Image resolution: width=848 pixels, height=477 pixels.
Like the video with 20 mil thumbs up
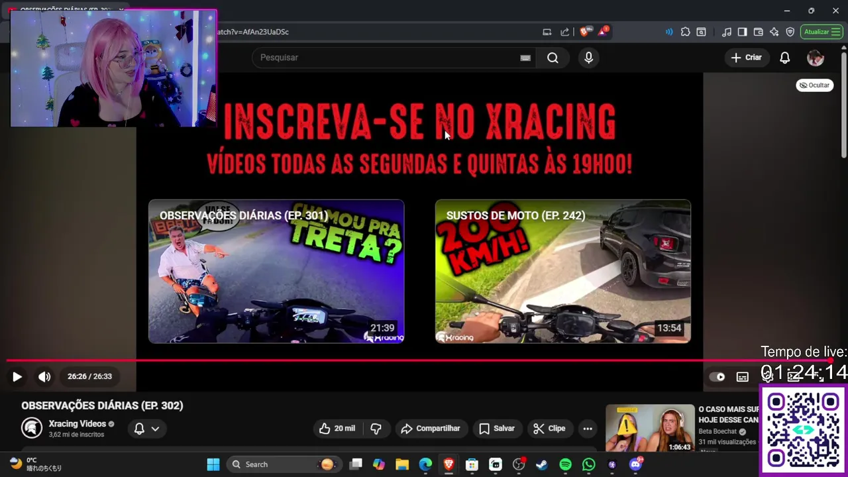[x=337, y=429]
